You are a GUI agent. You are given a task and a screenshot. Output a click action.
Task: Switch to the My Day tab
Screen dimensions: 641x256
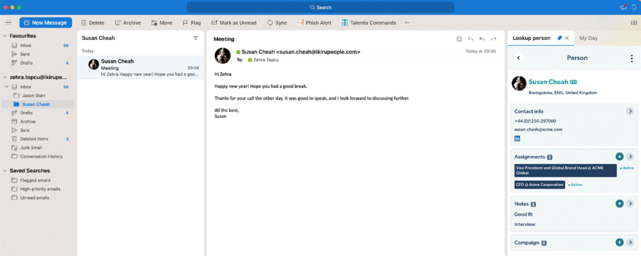tap(588, 38)
